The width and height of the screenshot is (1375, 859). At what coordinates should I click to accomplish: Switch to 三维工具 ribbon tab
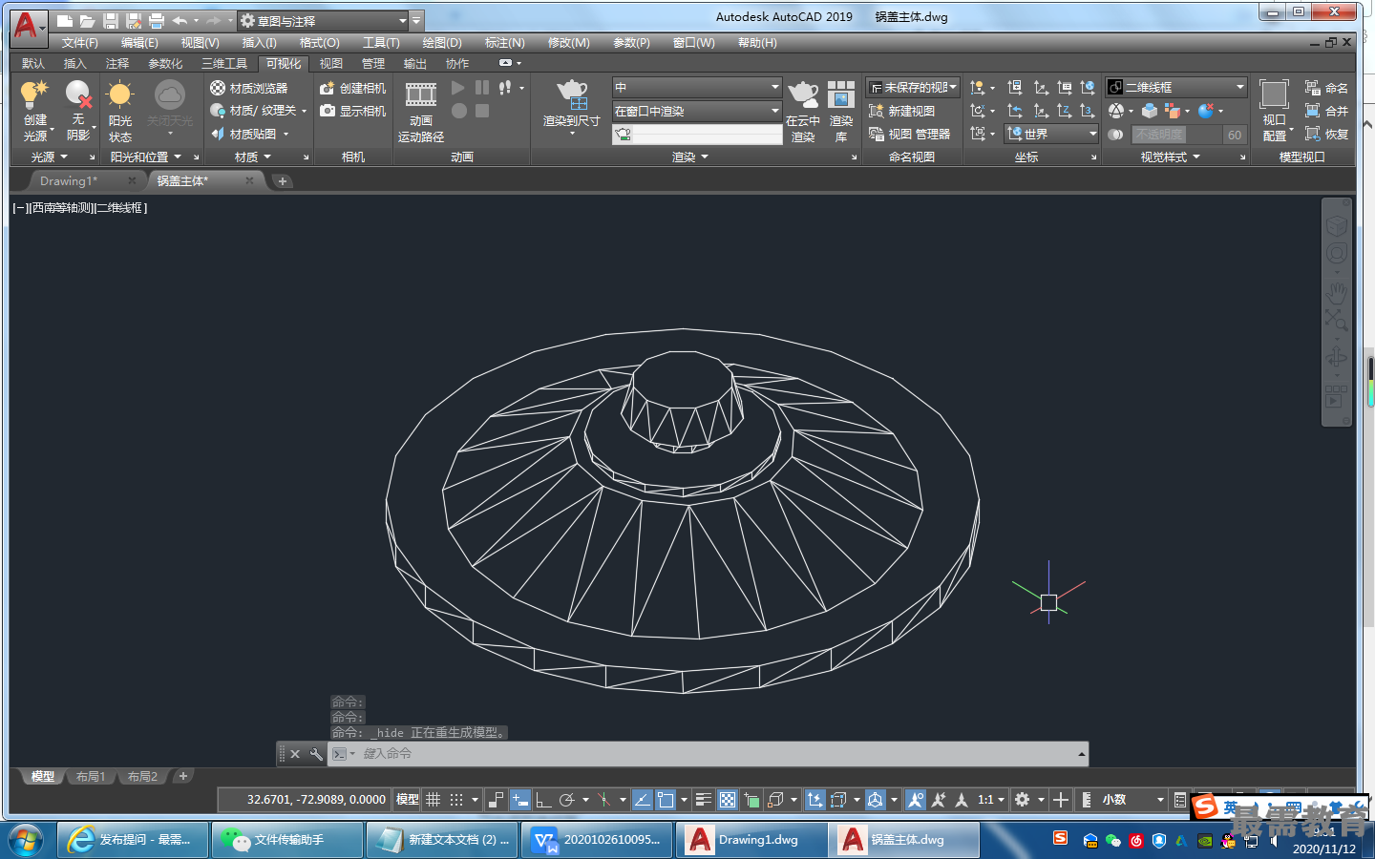coord(224,63)
